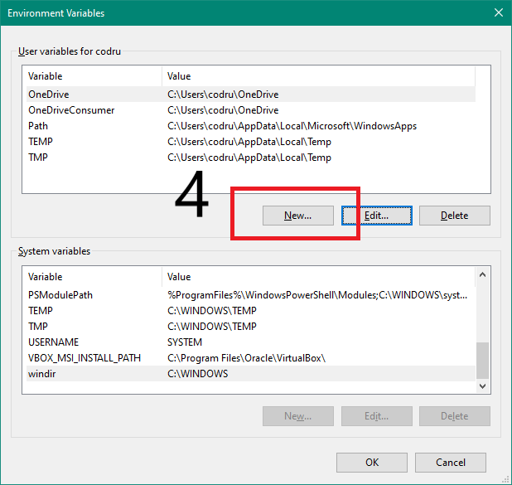
Task: Select the user Path variable
Action: [x=38, y=126]
